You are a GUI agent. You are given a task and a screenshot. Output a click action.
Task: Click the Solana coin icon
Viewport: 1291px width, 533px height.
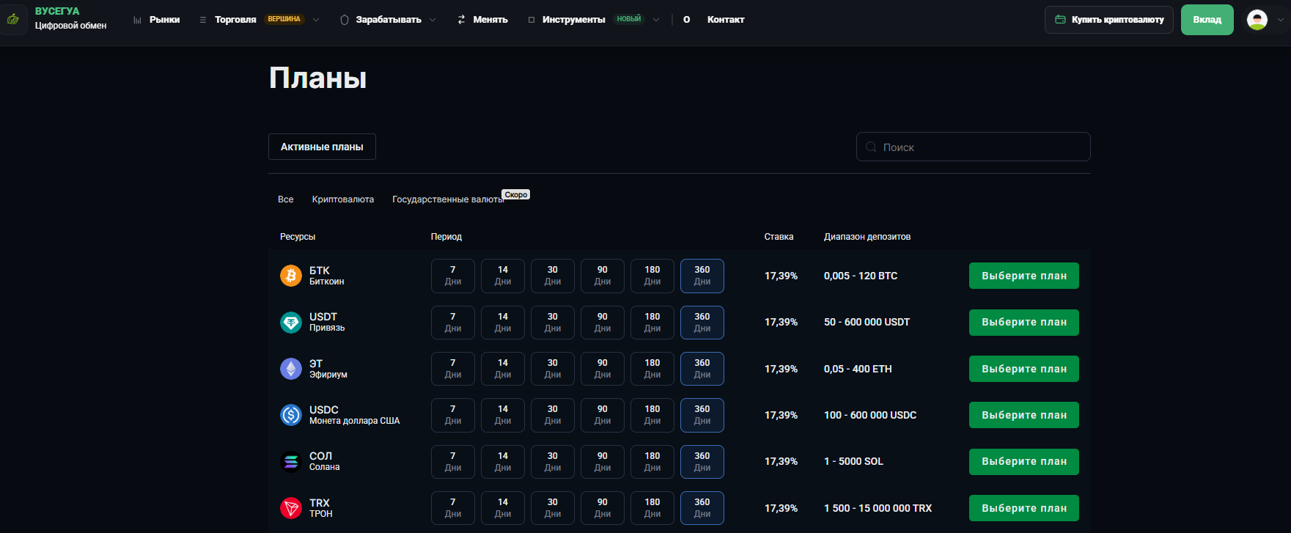(x=291, y=462)
